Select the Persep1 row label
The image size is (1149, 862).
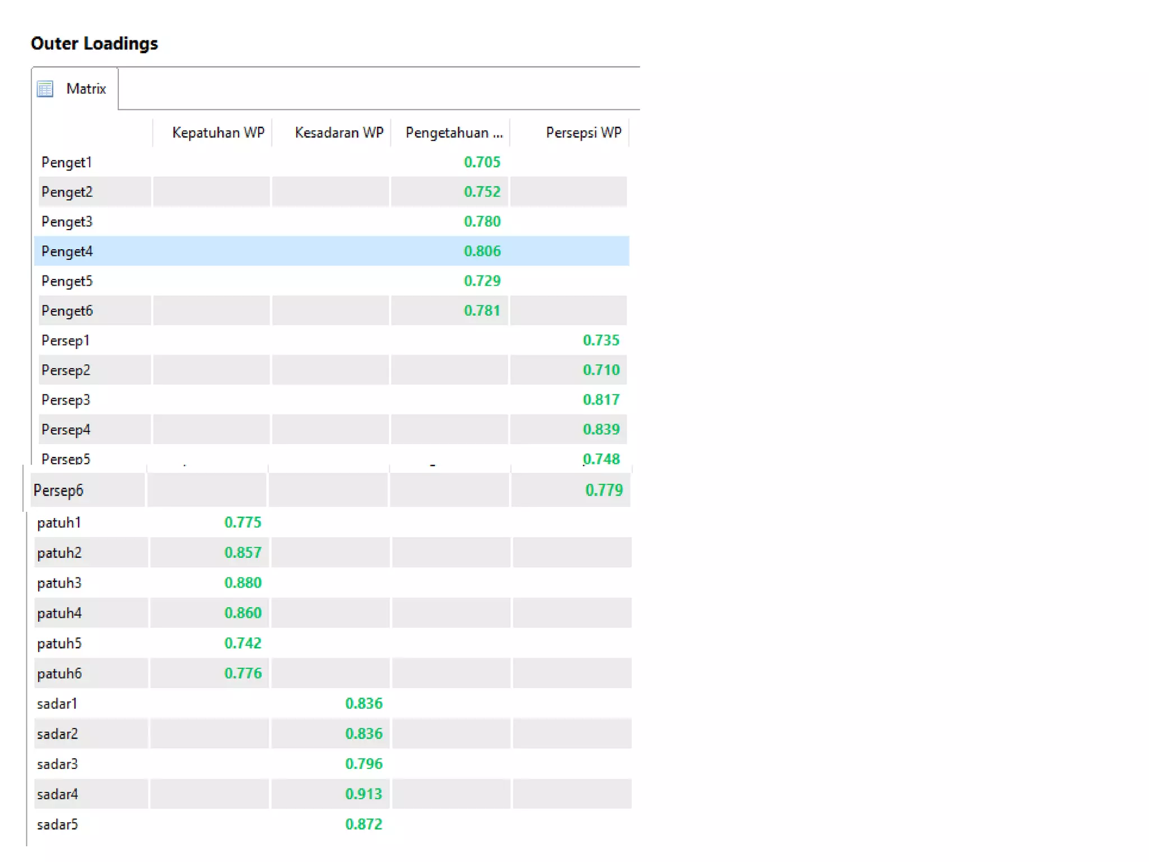click(65, 341)
